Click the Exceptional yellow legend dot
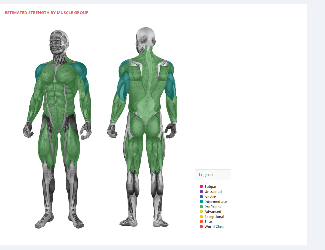 [201, 217]
